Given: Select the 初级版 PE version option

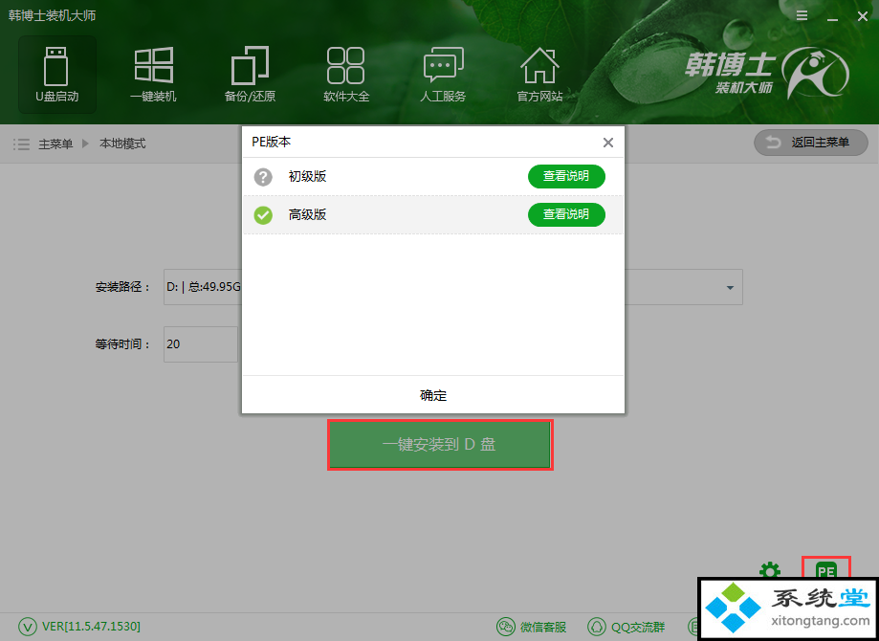Looking at the screenshot, I should tap(432, 177).
